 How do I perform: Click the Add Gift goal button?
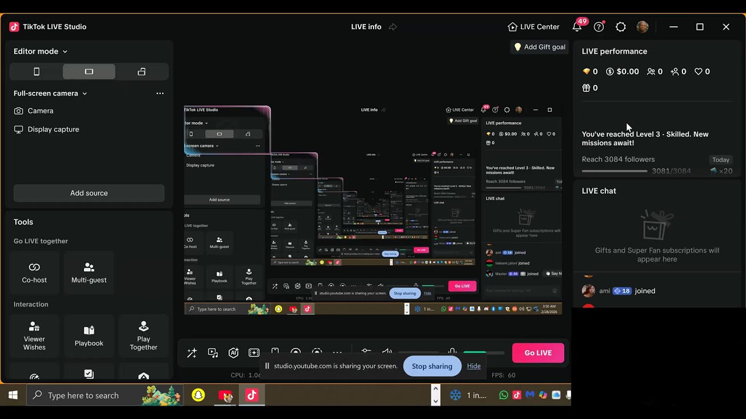pos(539,47)
